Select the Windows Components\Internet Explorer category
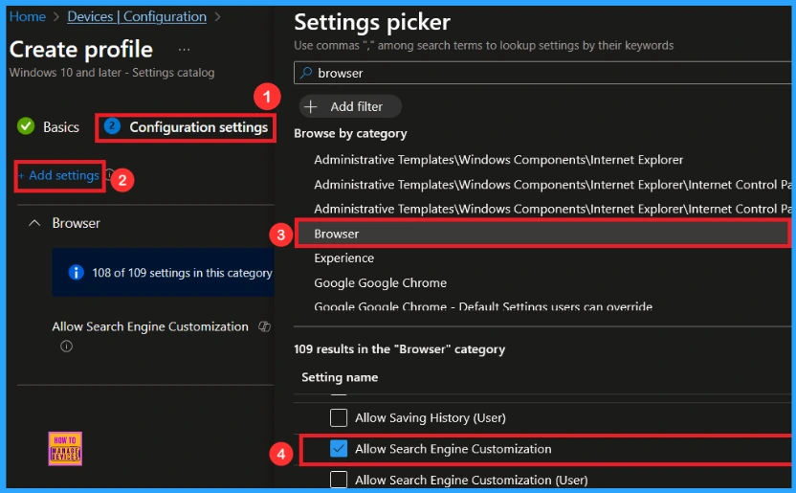796x493 pixels. click(498, 160)
